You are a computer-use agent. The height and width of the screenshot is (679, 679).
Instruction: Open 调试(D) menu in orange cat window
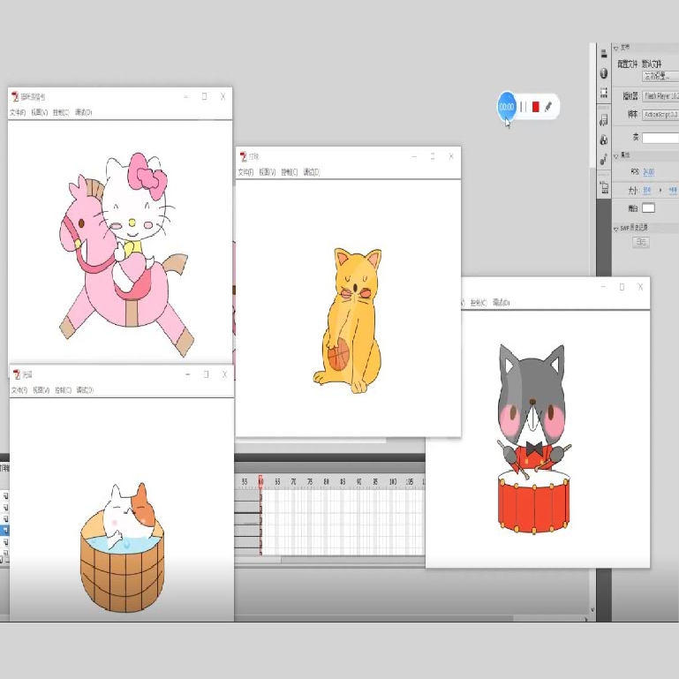coord(312,172)
